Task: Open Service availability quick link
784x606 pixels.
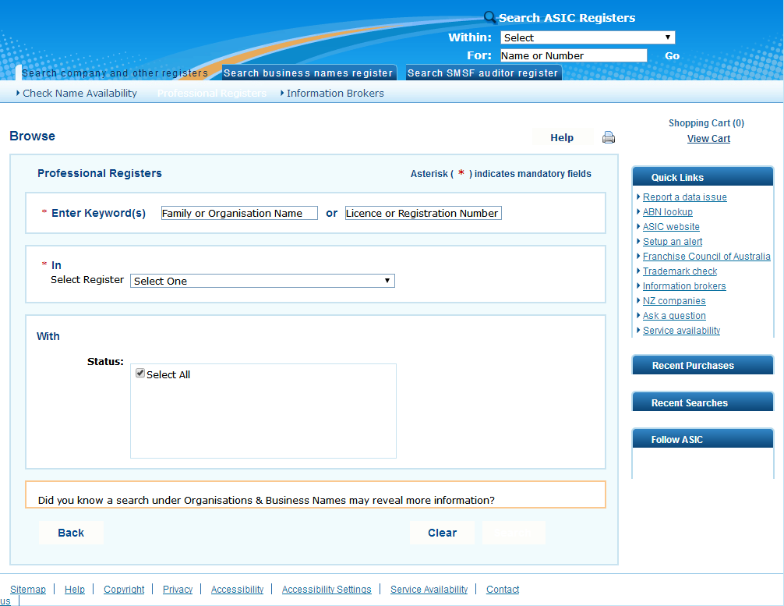Action: coord(681,330)
